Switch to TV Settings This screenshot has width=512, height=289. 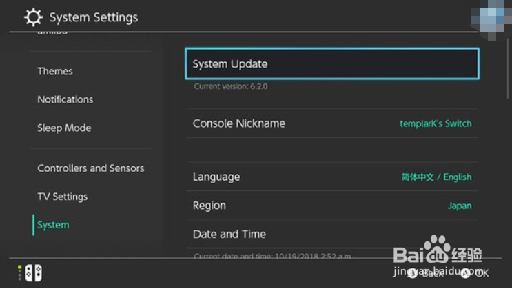pos(63,197)
